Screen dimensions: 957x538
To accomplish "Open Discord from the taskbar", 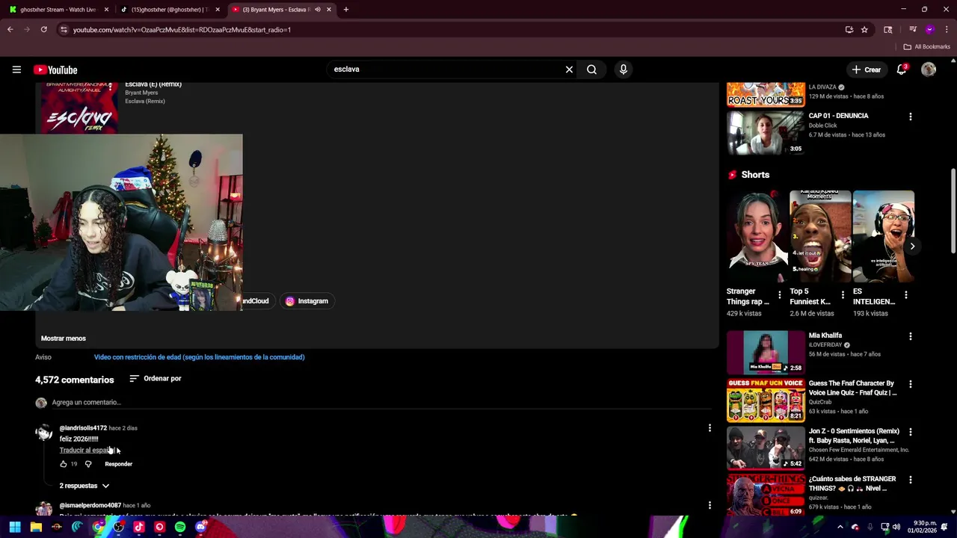I will pyautogui.click(x=200, y=527).
